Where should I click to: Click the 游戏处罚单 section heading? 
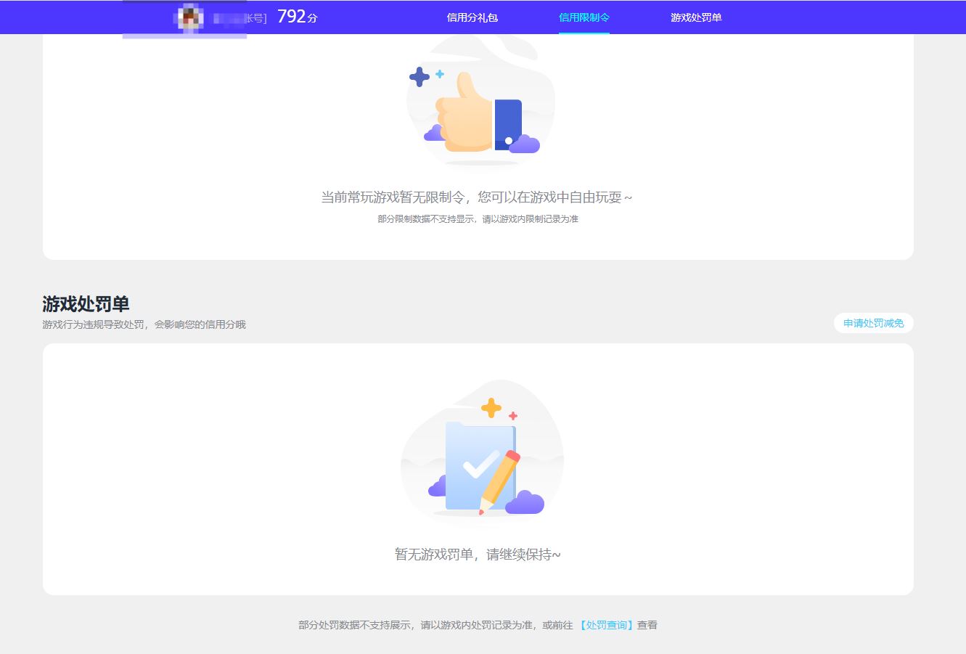(86, 303)
